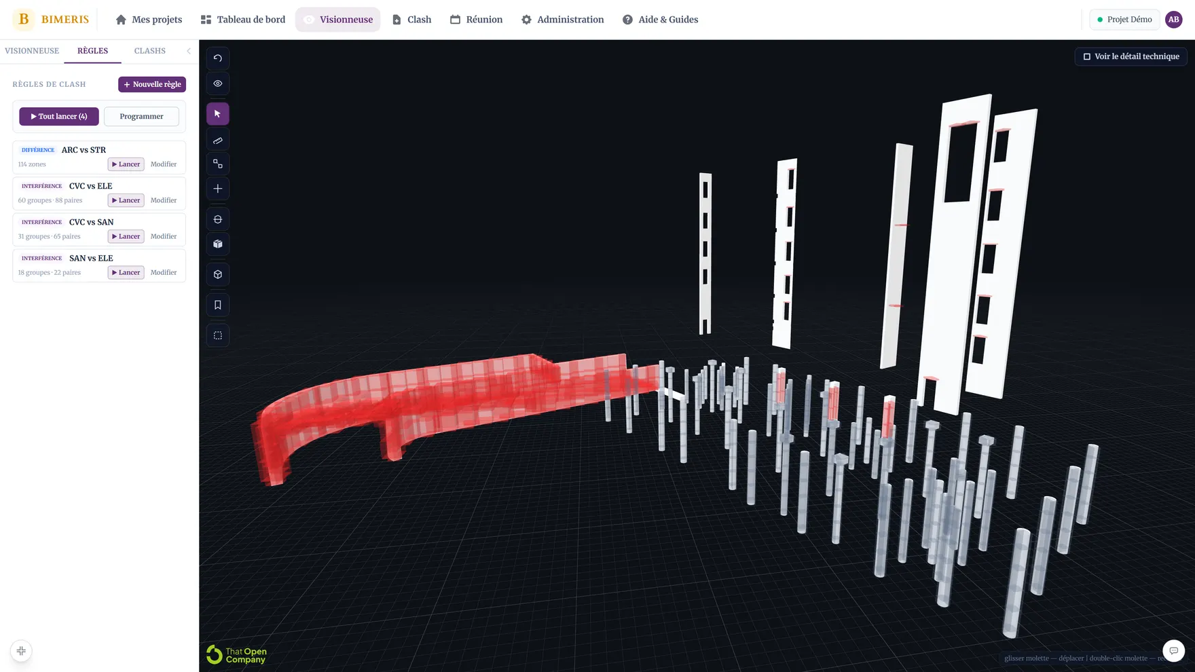This screenshot has height=672, width=1195.
Task: Open Administration settings
Action: [x=562, y=20]
